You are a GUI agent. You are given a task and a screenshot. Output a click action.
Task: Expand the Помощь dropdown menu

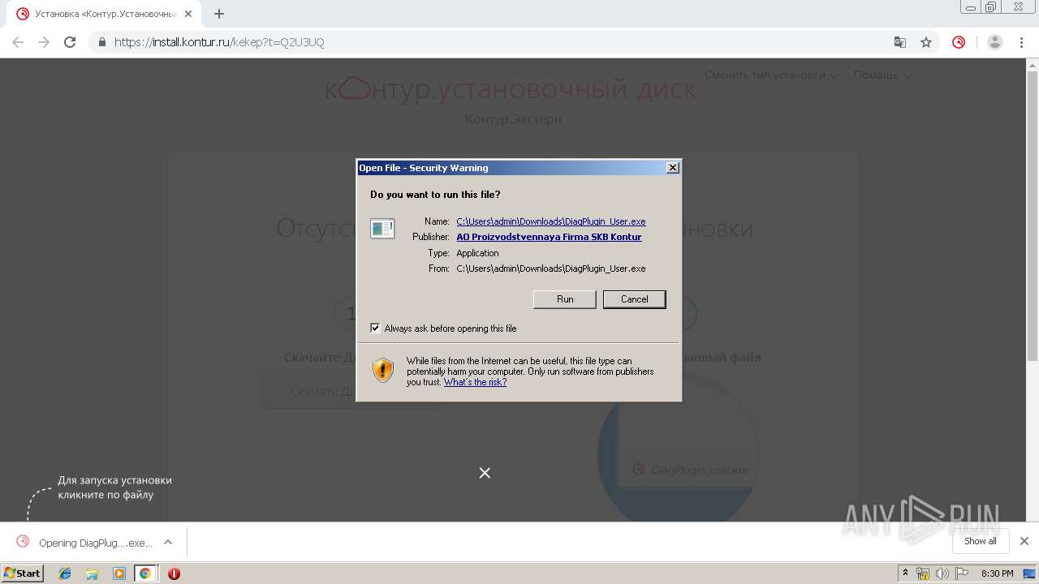[x=882, y=75]
